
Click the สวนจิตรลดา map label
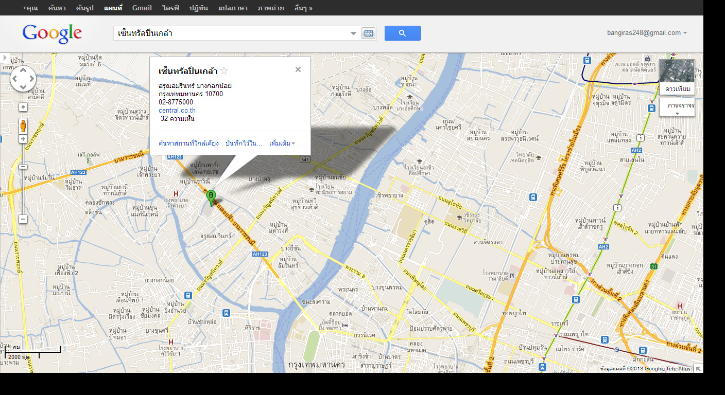pyautogui.click(x=488, y=242)
